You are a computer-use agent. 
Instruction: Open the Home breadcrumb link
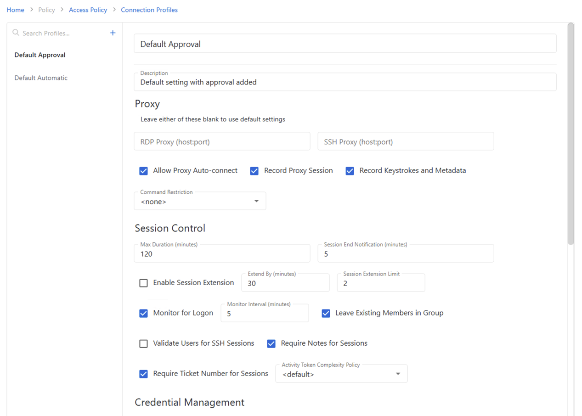pyautogui.click(x=15, y=10)
